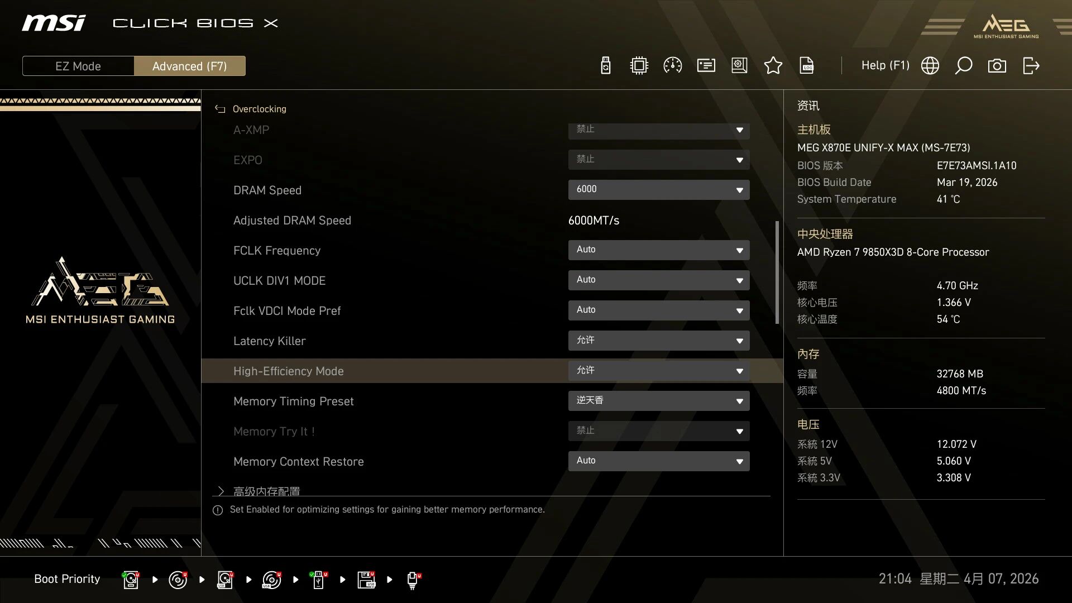
Task: Open the speedometer performance icon
Action: click(x=672, y=66)
